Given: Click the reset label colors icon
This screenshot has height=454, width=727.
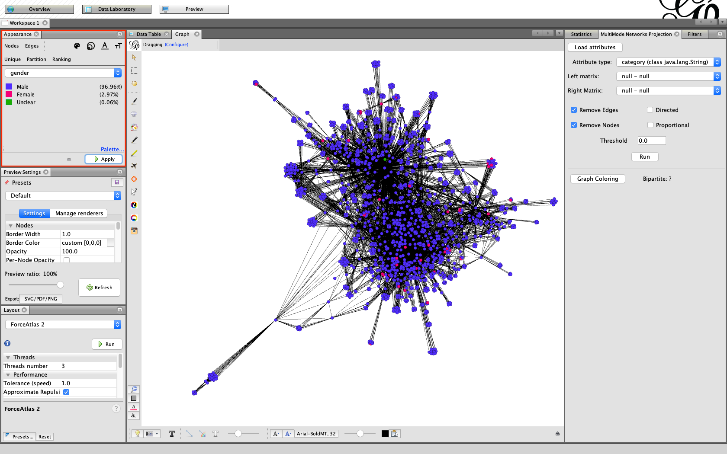Looking at the screenshot, I should click(x=134, y=407).
